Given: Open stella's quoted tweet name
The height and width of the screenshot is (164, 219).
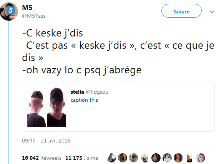Looking at the screenshot, I should 77,92.
